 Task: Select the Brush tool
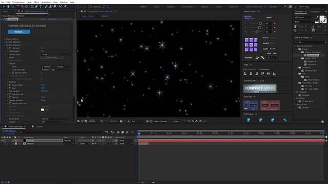click(46, 7)
